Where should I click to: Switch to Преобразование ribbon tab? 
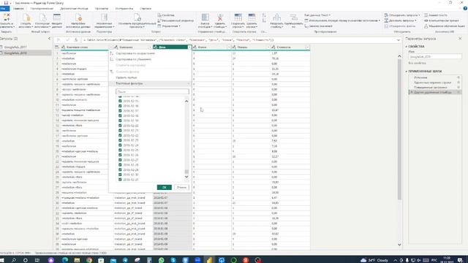[42, 8]
